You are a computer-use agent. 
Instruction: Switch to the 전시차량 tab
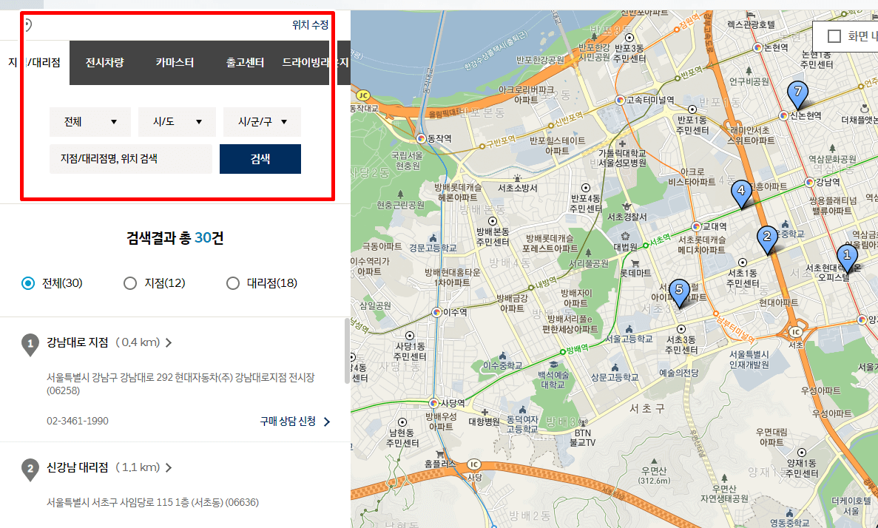coord(104,63)
